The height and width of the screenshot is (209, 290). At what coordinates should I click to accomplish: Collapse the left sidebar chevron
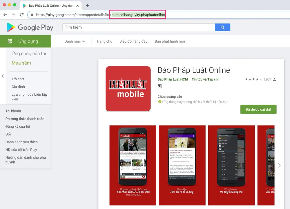(3, 76)
